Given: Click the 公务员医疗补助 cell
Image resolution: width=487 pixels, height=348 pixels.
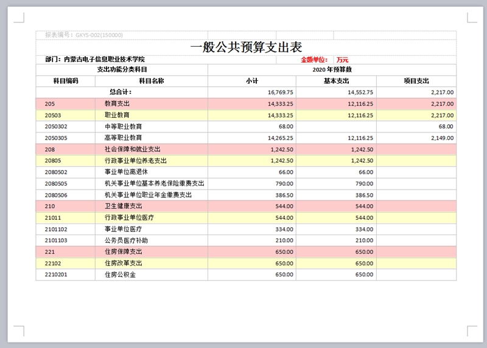Looking at the screenshot, I should point(126,241).
